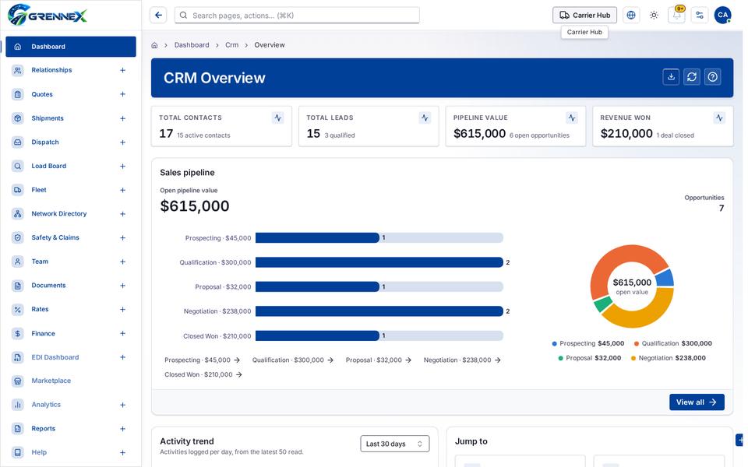Click the home icon in breadcrumb

[x=154, y=45]
